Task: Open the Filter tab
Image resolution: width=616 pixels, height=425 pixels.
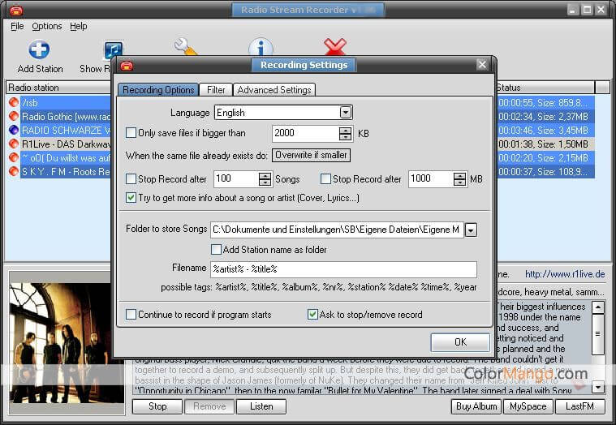Action: click(x=216, y=90)
